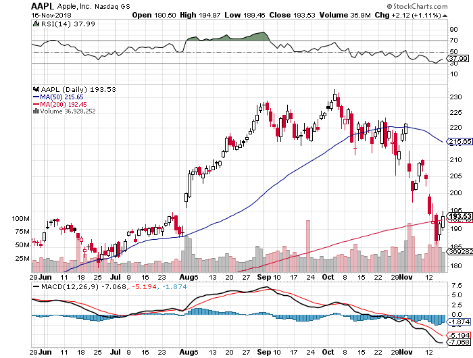Click the 100M volume axis label
The image size is (473, 358).
[x=20, y=219]
